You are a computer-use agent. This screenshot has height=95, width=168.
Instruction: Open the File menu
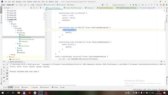[x=6, y=2]
